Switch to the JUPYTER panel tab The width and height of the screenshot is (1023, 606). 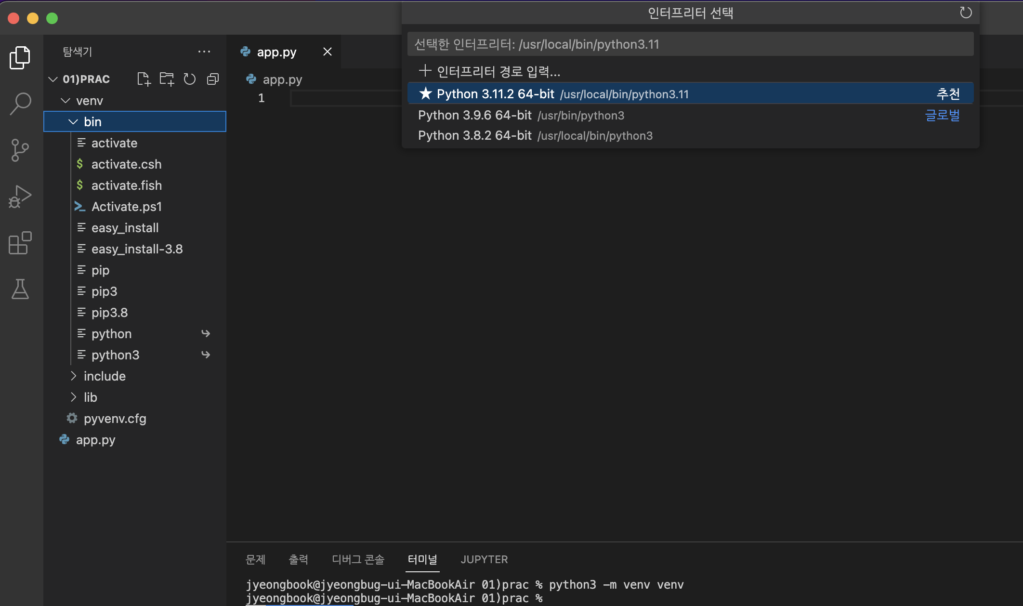click(484, 559)
